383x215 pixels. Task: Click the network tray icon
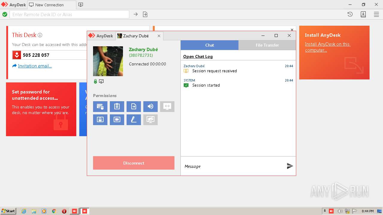(347, 211)
